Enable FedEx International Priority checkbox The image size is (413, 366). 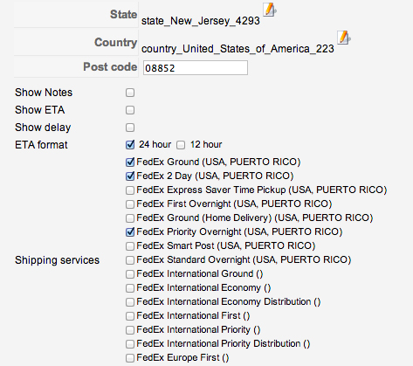[x=130, y=330]
